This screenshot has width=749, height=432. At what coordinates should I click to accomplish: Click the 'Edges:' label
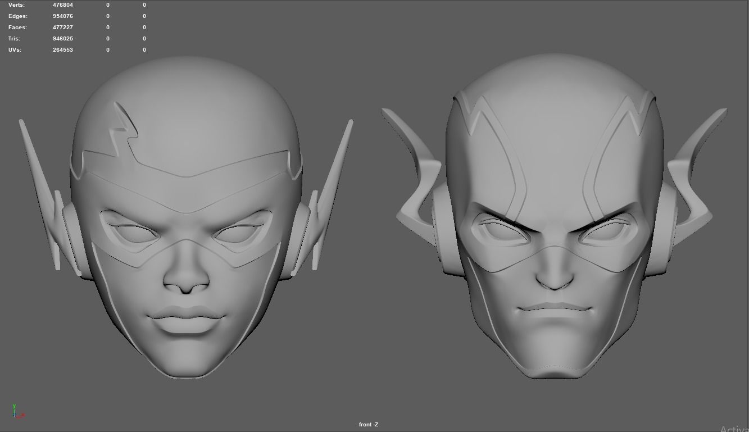click(x=17, y=16)
